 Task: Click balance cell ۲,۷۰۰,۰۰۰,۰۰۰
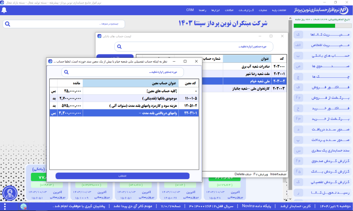[x=70, y=98]
